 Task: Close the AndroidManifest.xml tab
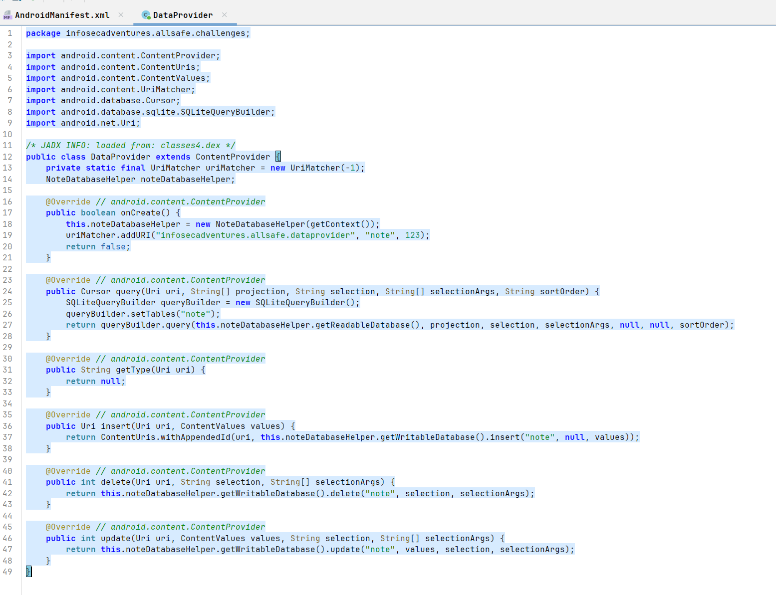[121, 15]
